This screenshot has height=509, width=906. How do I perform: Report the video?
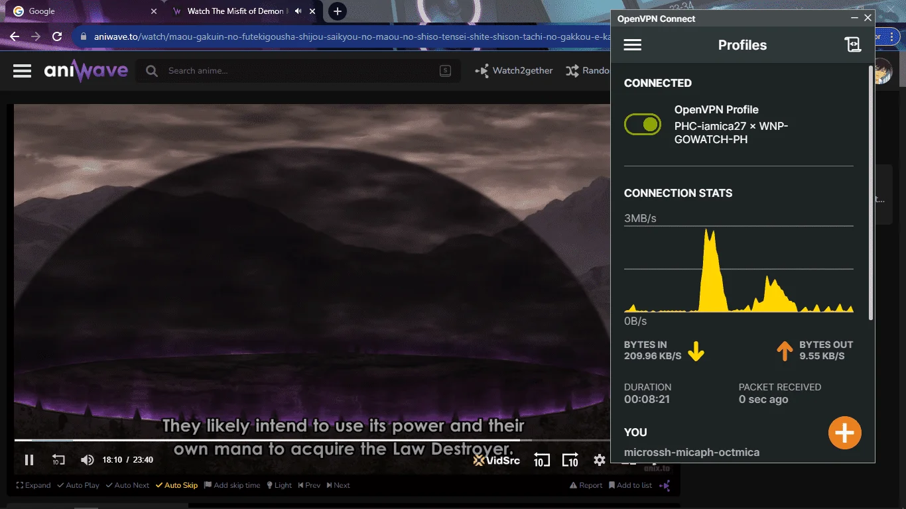pos(586,485)
